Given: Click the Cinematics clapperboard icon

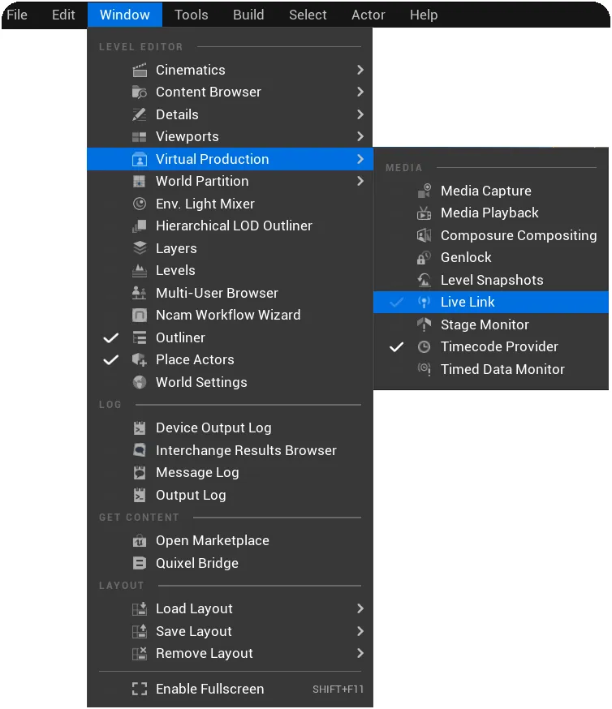Looking at the screenshot, I should (140, 70).
